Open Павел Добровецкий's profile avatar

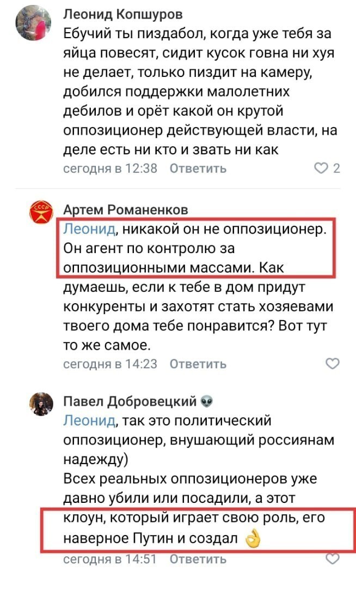(41, 404)
